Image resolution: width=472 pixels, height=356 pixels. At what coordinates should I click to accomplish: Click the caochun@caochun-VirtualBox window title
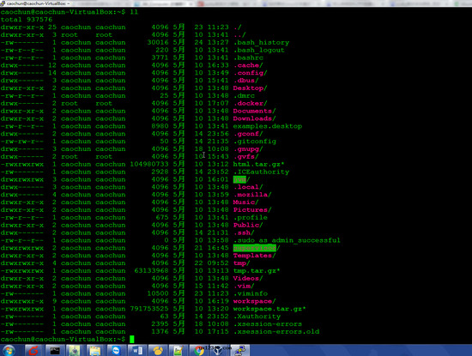38,3
